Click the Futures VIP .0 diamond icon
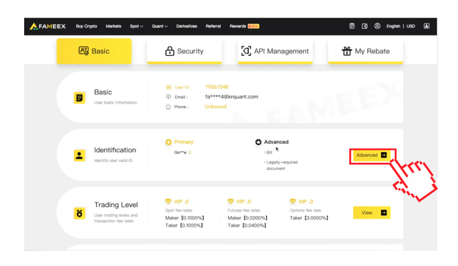 click(x=231, y=201)
